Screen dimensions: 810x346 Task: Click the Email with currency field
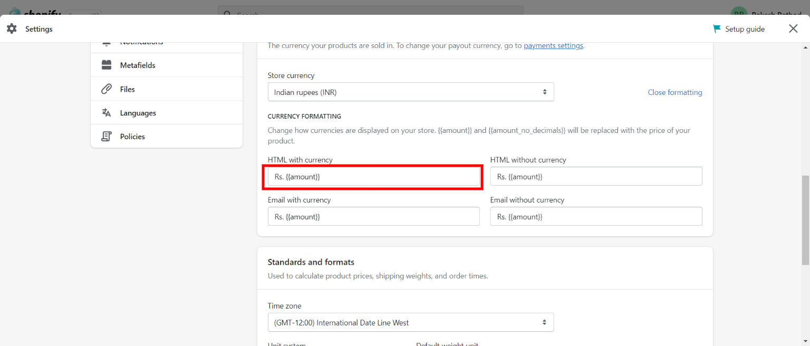coord(373,217)
